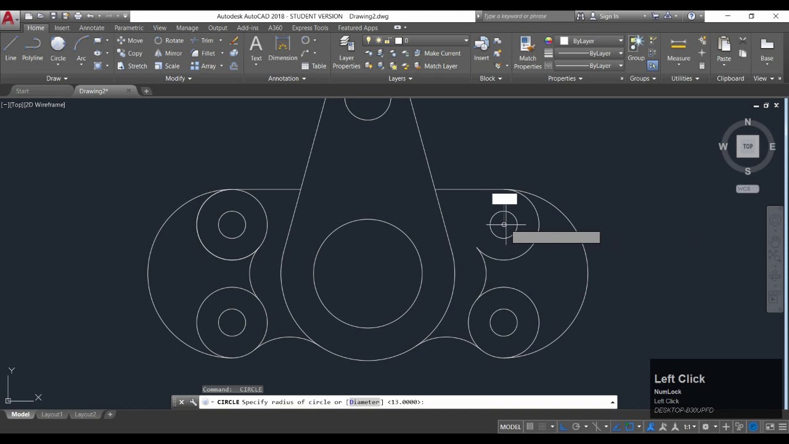Viewport: 789px width, 444px height.
Task: Expand the Modify panel
Action: tap(179, 78)
